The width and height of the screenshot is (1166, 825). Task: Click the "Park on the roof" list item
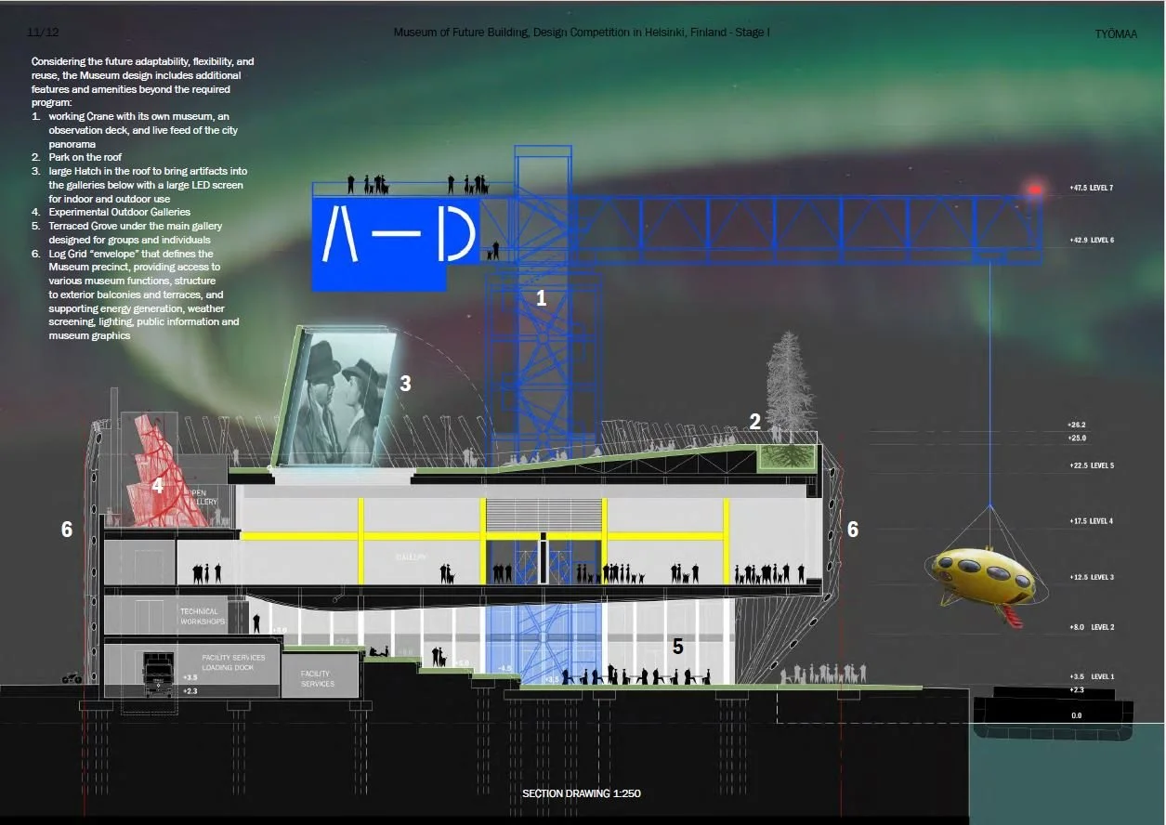85,158
